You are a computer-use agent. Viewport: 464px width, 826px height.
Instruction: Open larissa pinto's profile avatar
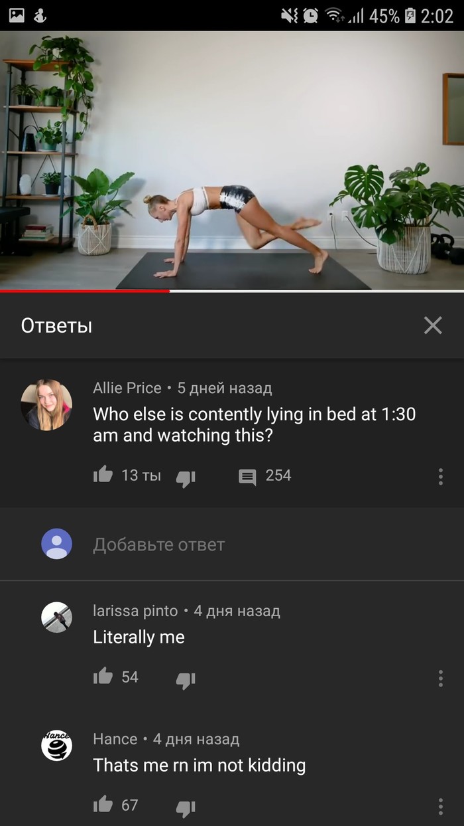pos(56,618)
